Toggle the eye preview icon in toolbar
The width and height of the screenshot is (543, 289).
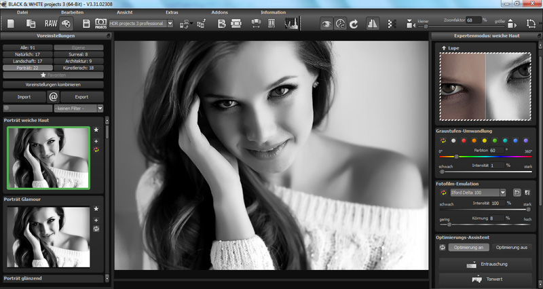coord(326,24)
